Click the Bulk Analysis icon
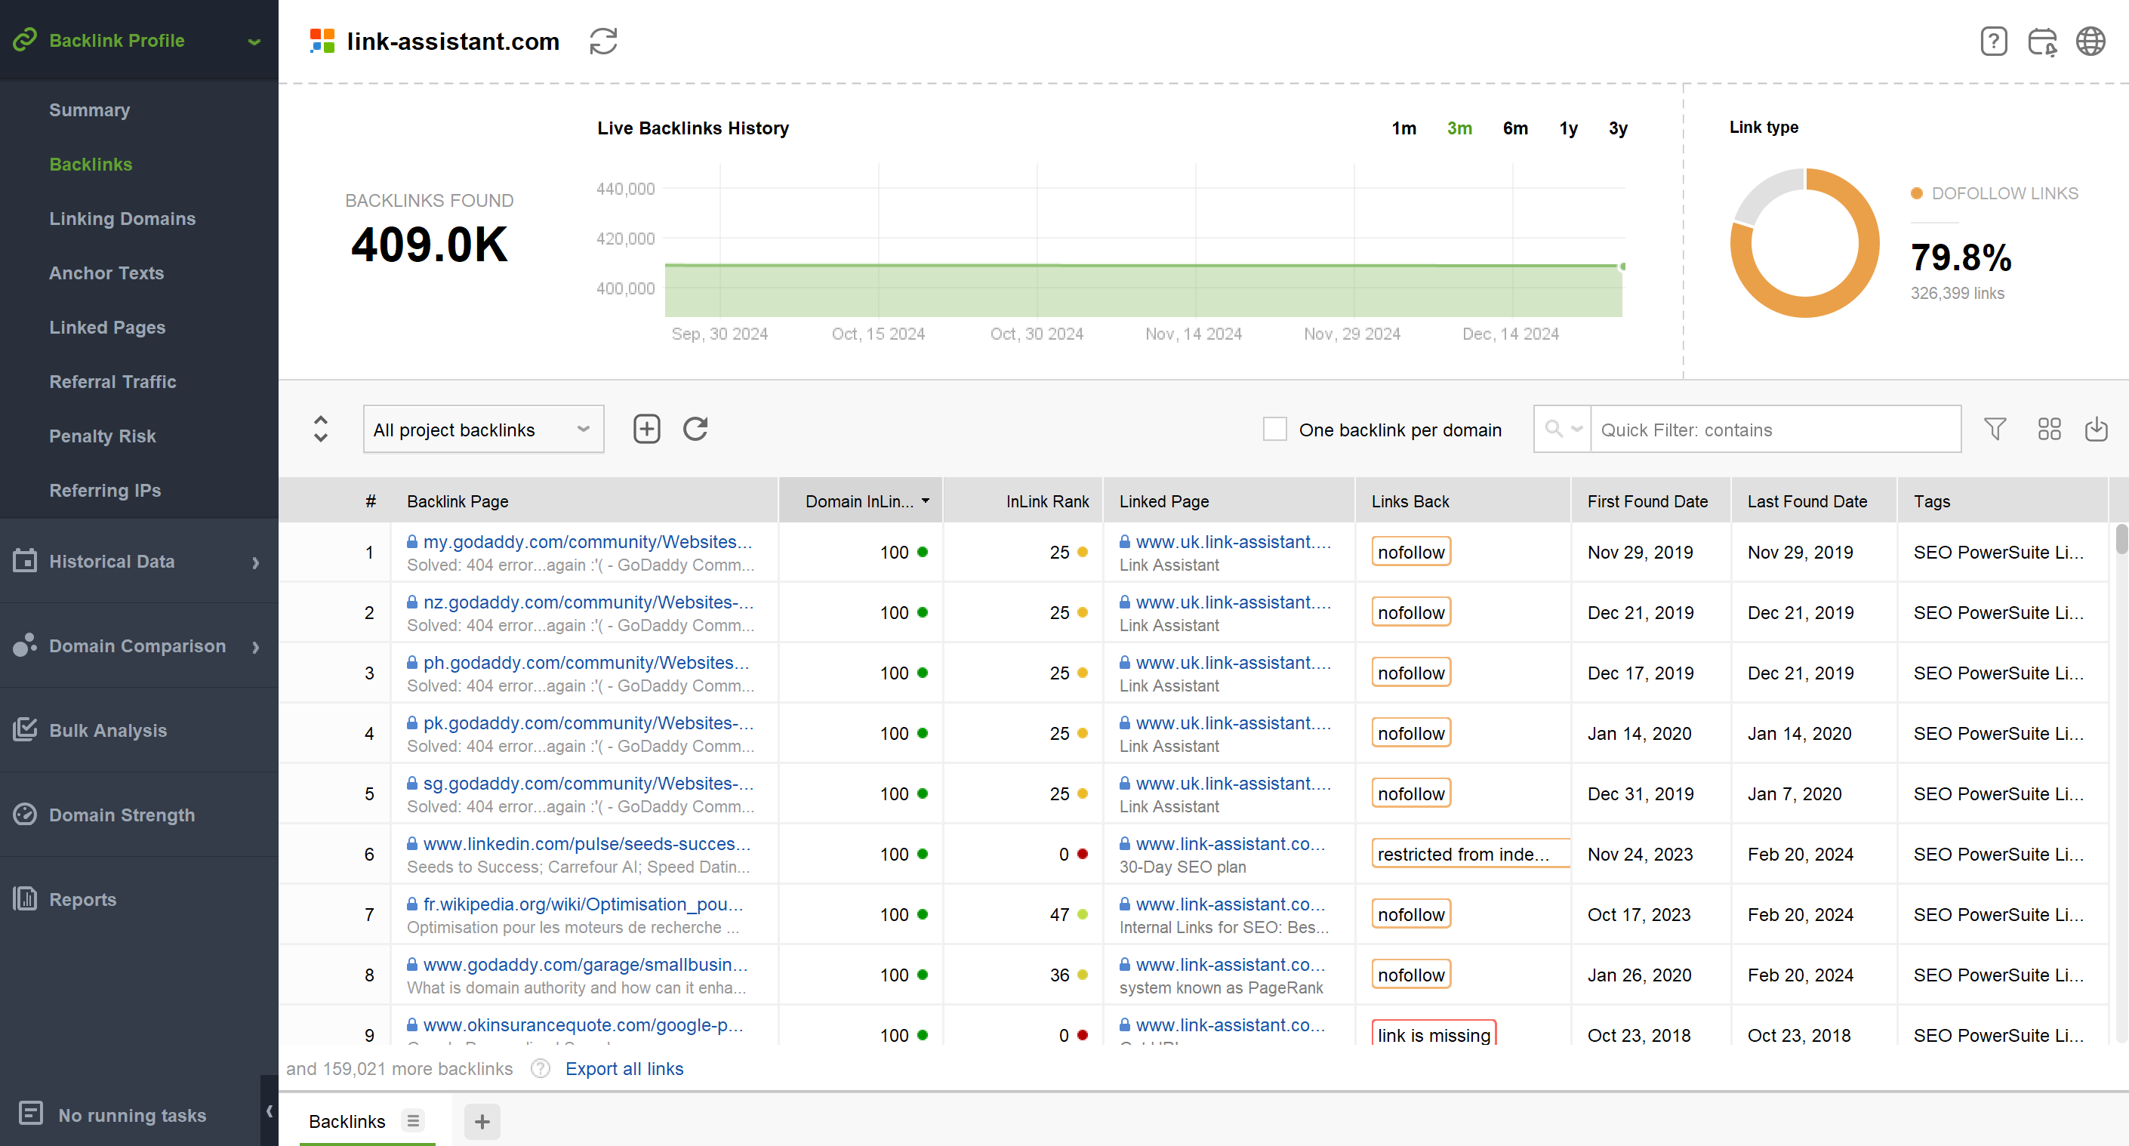 click(x=25, y=730)
